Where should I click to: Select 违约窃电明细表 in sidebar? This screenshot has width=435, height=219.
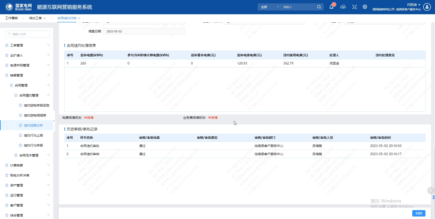coord(35,115)
